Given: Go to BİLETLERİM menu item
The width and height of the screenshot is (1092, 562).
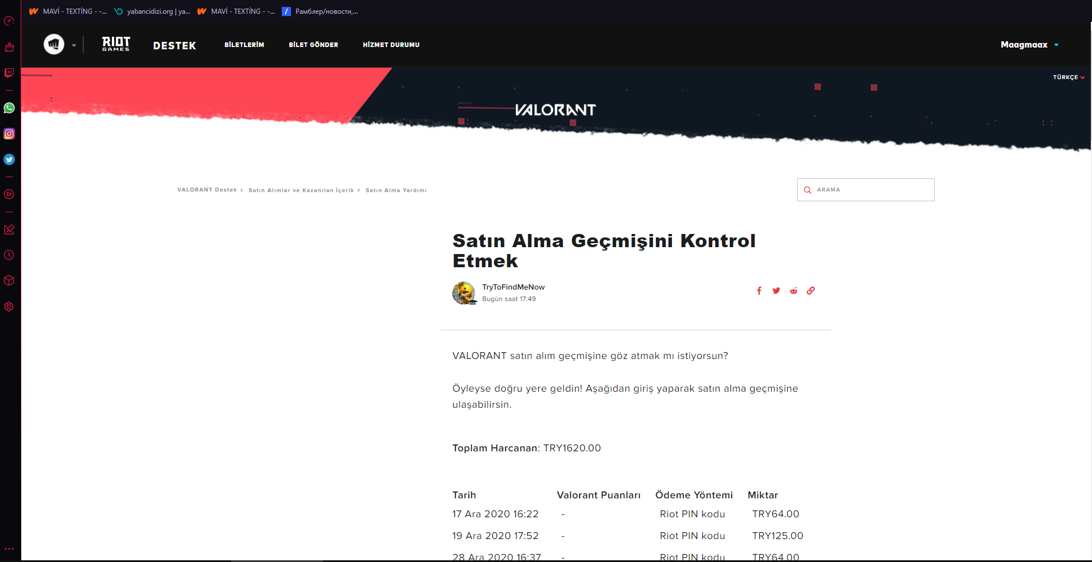Looking at the screenshot, I should (244, 45).
